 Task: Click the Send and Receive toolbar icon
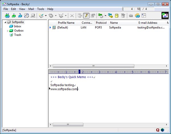click(7, 15)
